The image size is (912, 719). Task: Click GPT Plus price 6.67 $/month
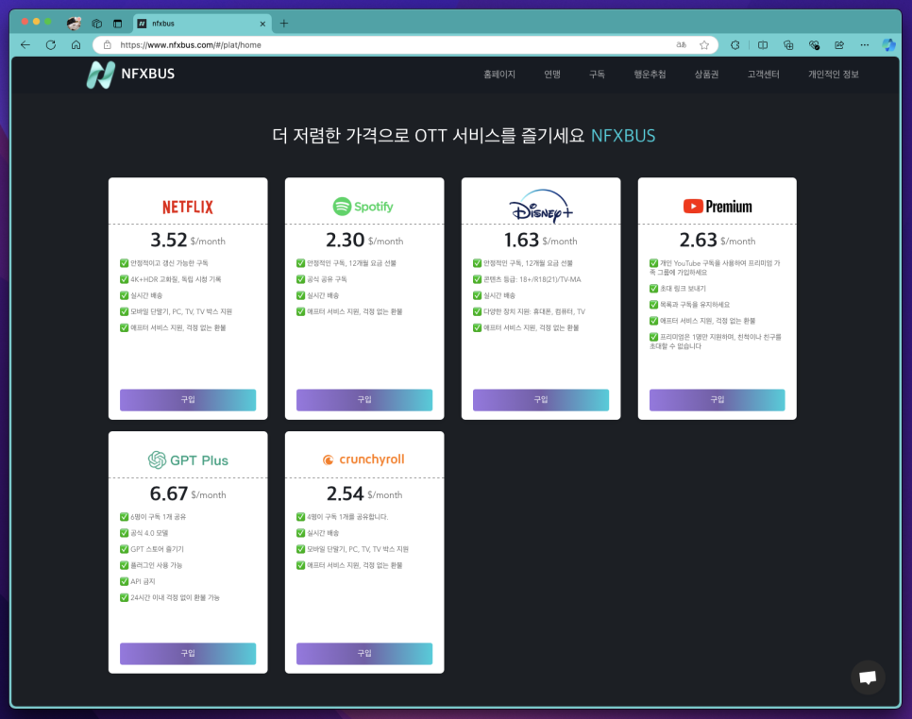coord(188,494)
